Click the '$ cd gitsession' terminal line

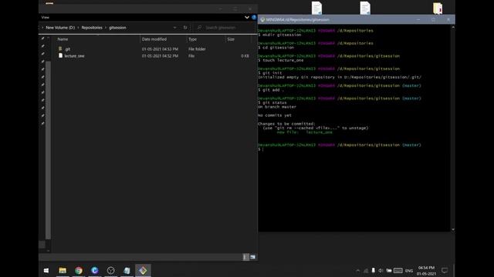[276, 48]
